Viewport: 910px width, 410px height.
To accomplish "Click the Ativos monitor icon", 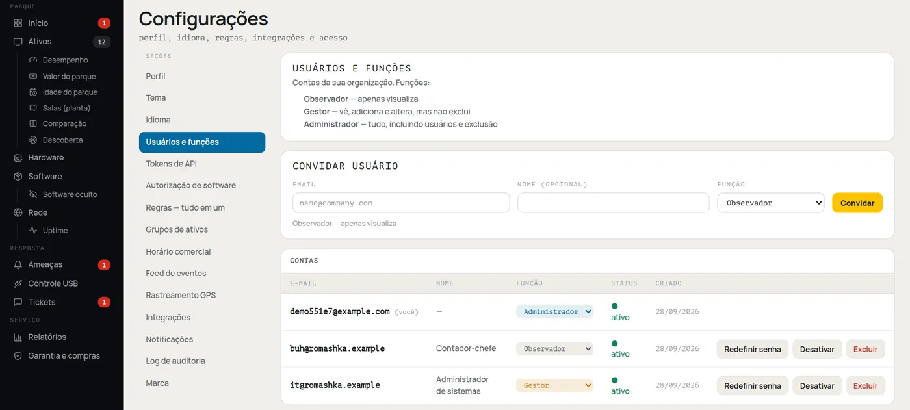I will point(18,42).
